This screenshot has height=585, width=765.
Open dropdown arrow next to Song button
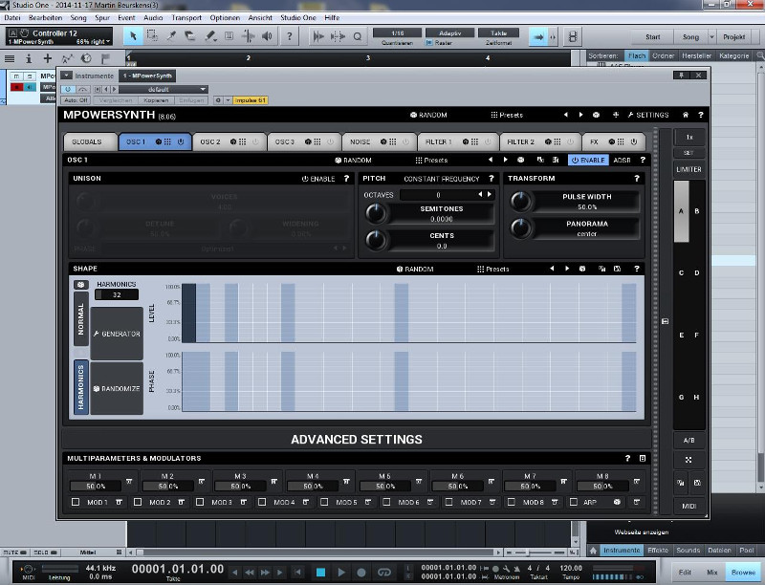[x=711, y=37]
